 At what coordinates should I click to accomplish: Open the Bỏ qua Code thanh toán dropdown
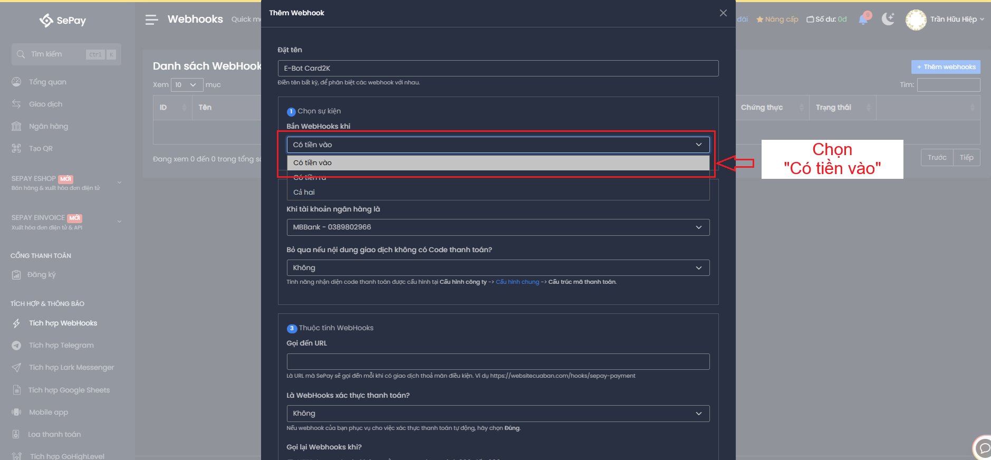[x=498, y=267]
